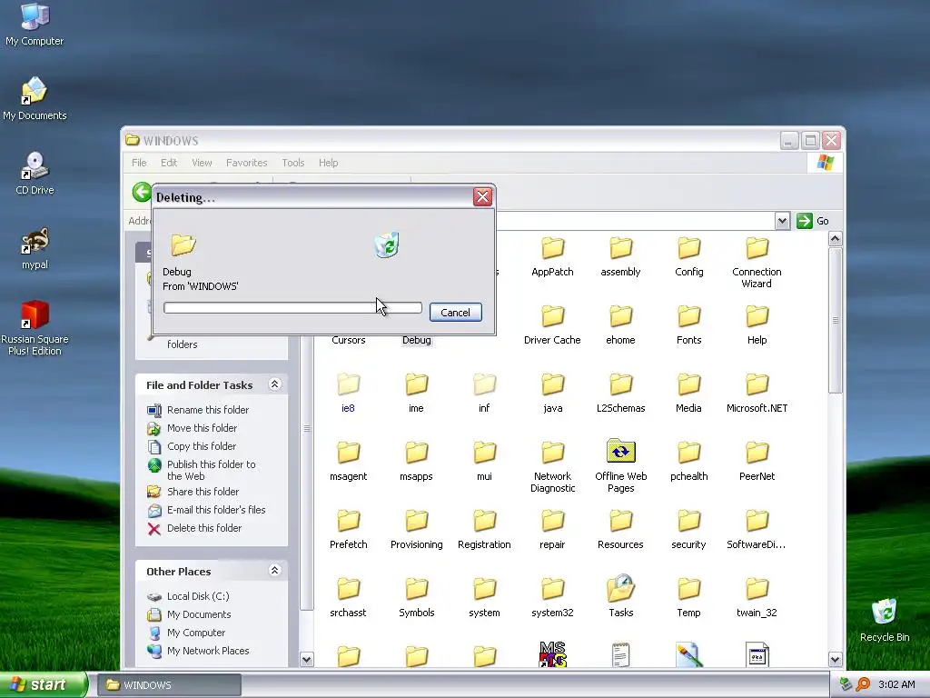The width and height of the screenshot is (930, 698).
Task: Select the twain_32 folder
Action: (x=757, y=598)
